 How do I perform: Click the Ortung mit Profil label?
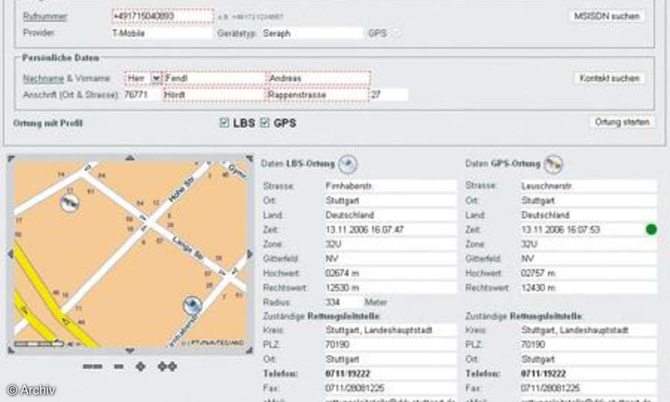47,123
